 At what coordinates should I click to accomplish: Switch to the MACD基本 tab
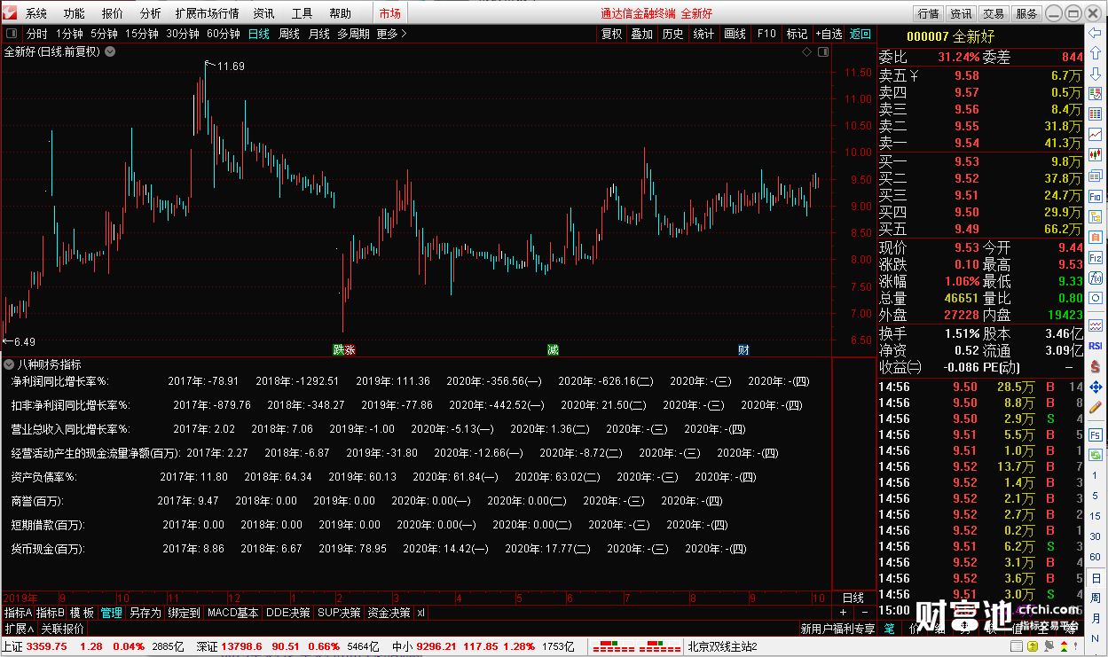click(232, 613)
